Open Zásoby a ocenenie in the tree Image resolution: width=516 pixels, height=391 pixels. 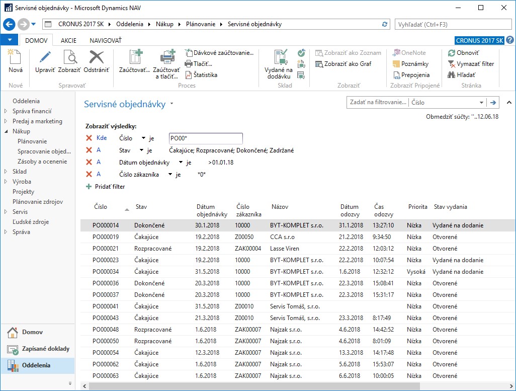point(42,162)
